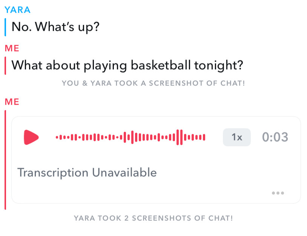Click the red bar beside the basketball message
307x236 pixels.
(x=5, y=66)
